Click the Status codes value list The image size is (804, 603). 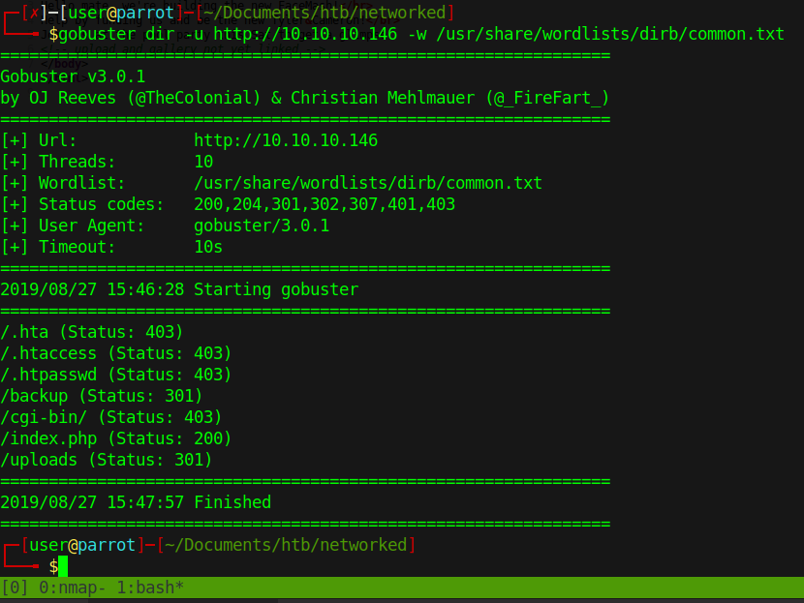pyautogui.click(x=325, y=204)
